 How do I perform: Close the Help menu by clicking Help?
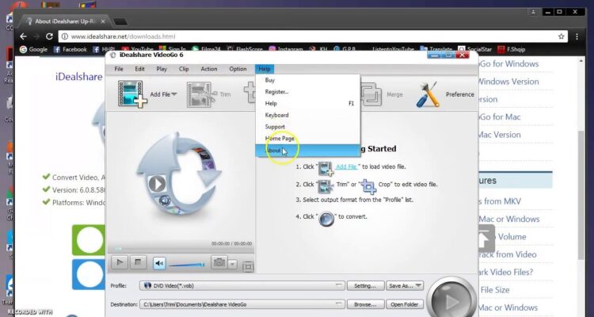pyautogui.click(x=265, y=69)
